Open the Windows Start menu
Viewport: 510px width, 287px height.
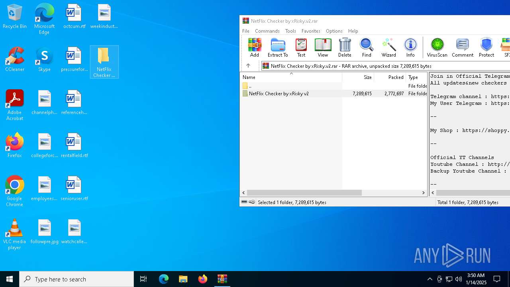10,279
